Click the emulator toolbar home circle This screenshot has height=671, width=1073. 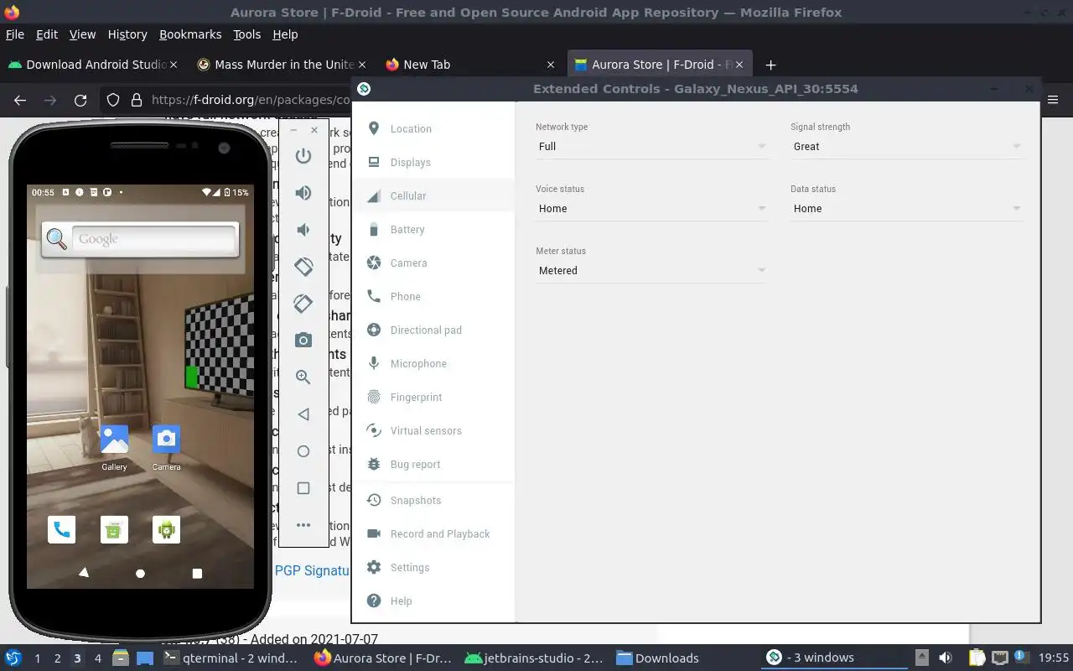[303, 451]
